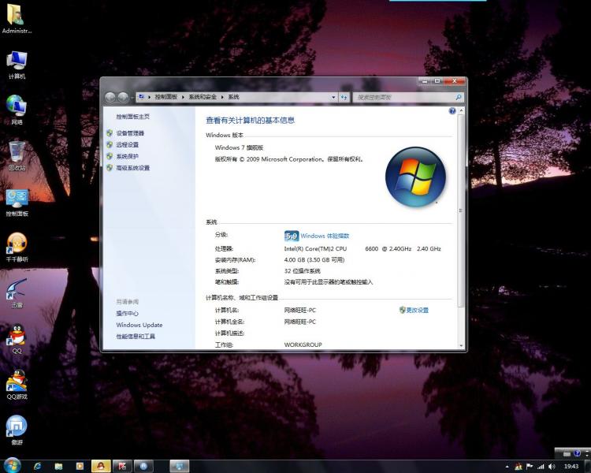Click the forward arrow in System window
The height and width of the screenshot is (473, 591).
tap(123, 97)
